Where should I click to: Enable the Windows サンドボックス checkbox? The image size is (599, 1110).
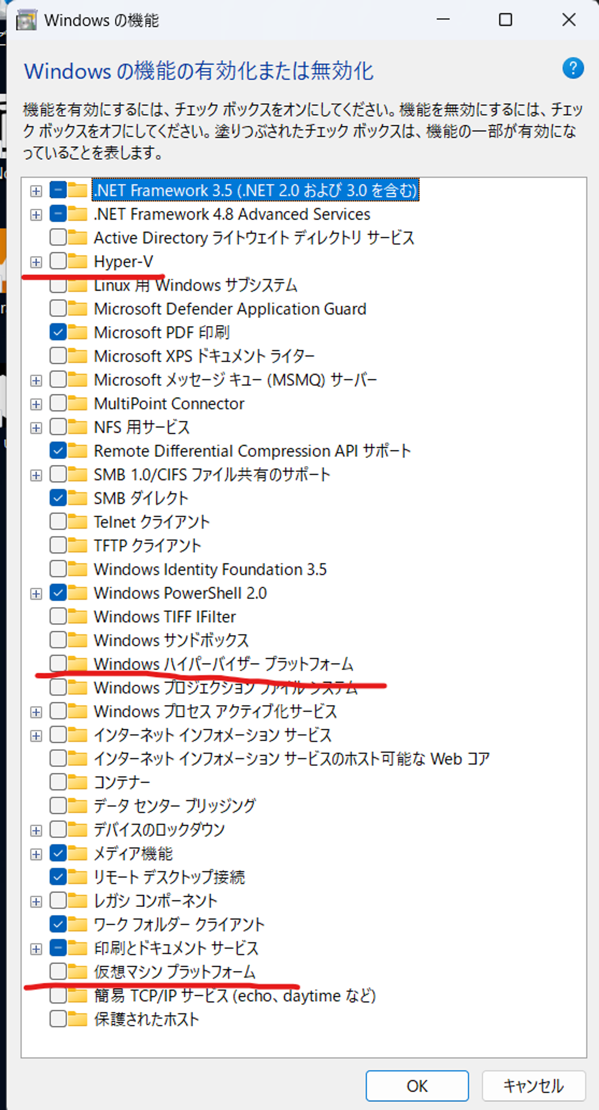click(58, 640)
